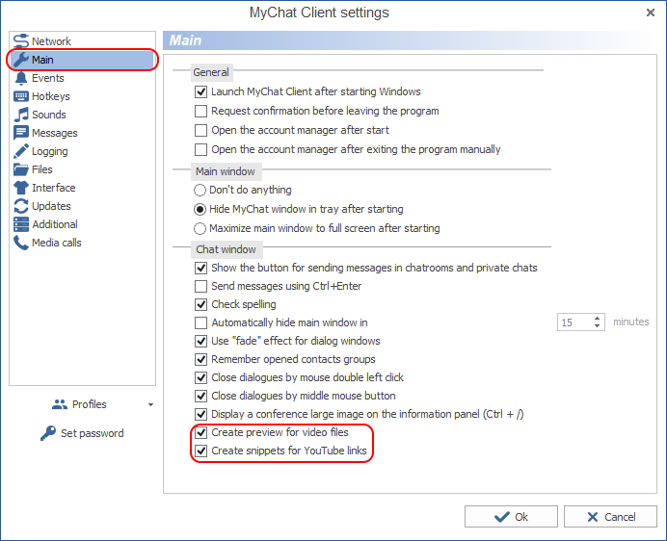Uncheck Remember opened contacts groups
The image size is (667, 541).
point(200,359)
